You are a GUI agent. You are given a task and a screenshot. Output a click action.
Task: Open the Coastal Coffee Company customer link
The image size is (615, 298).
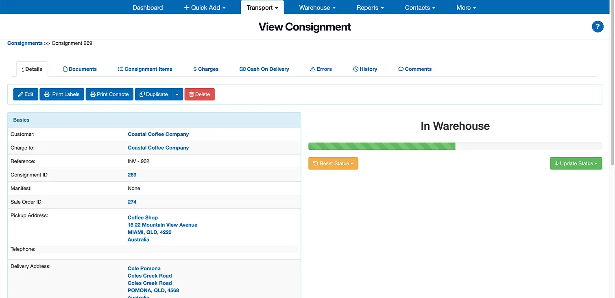[158, 134]
